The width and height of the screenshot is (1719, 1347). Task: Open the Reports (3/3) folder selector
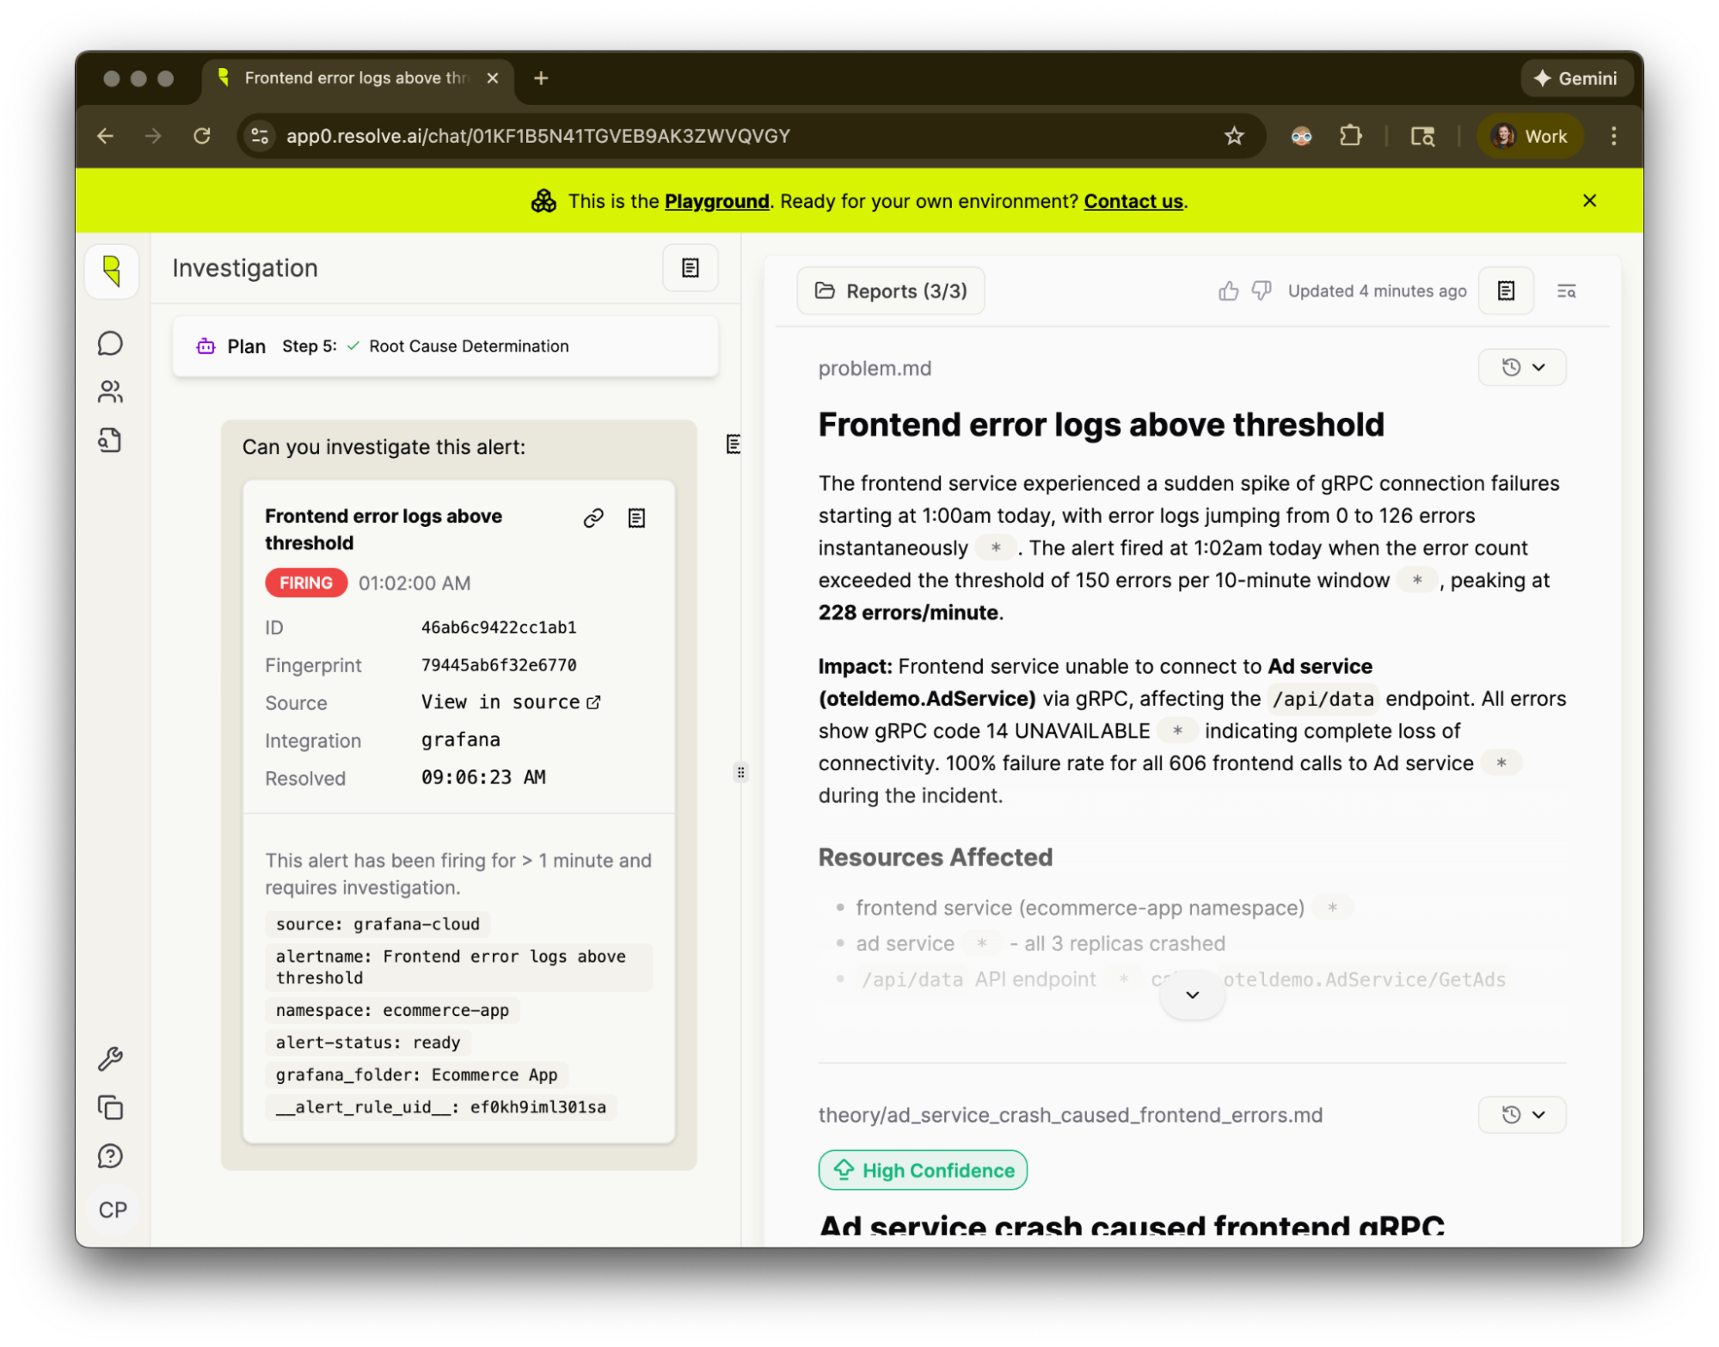(891, 291)
